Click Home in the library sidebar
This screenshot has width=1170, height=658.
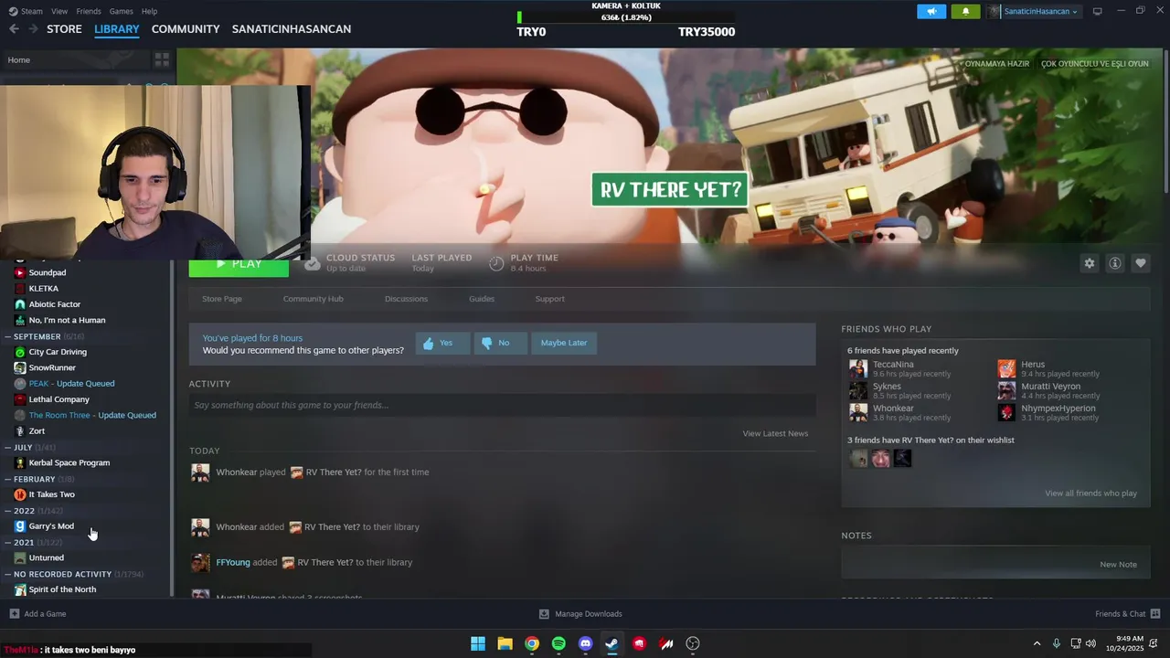coord(18,59)
